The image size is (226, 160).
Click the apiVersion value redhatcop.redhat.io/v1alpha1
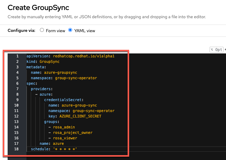pyautogui.click(x=84, y=56)
